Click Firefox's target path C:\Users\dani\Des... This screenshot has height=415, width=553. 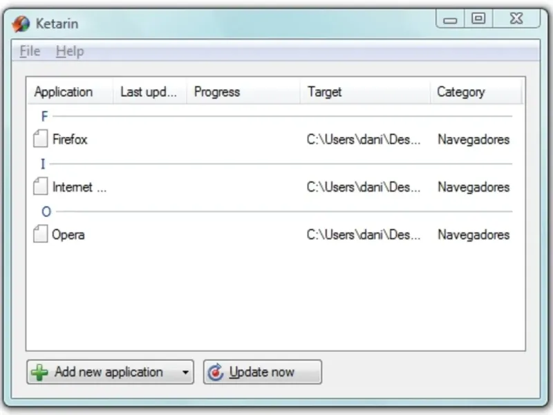(364, 140)
